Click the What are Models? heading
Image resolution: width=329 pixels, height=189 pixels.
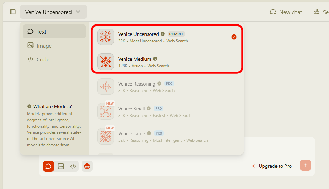tap(53, 106)
